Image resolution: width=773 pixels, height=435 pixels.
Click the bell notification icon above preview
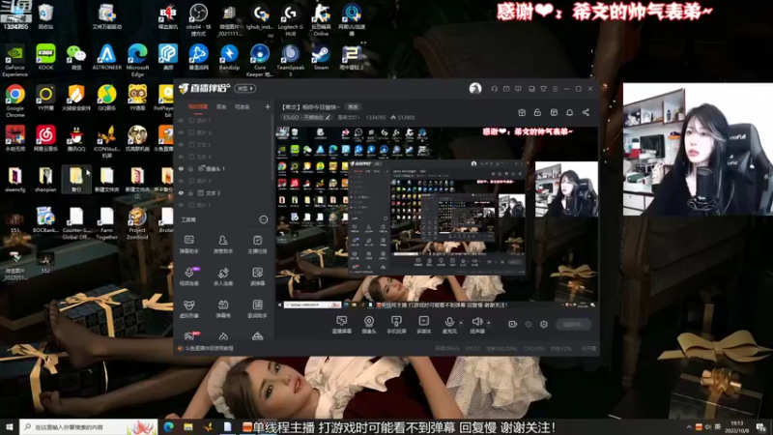point(569,112)
